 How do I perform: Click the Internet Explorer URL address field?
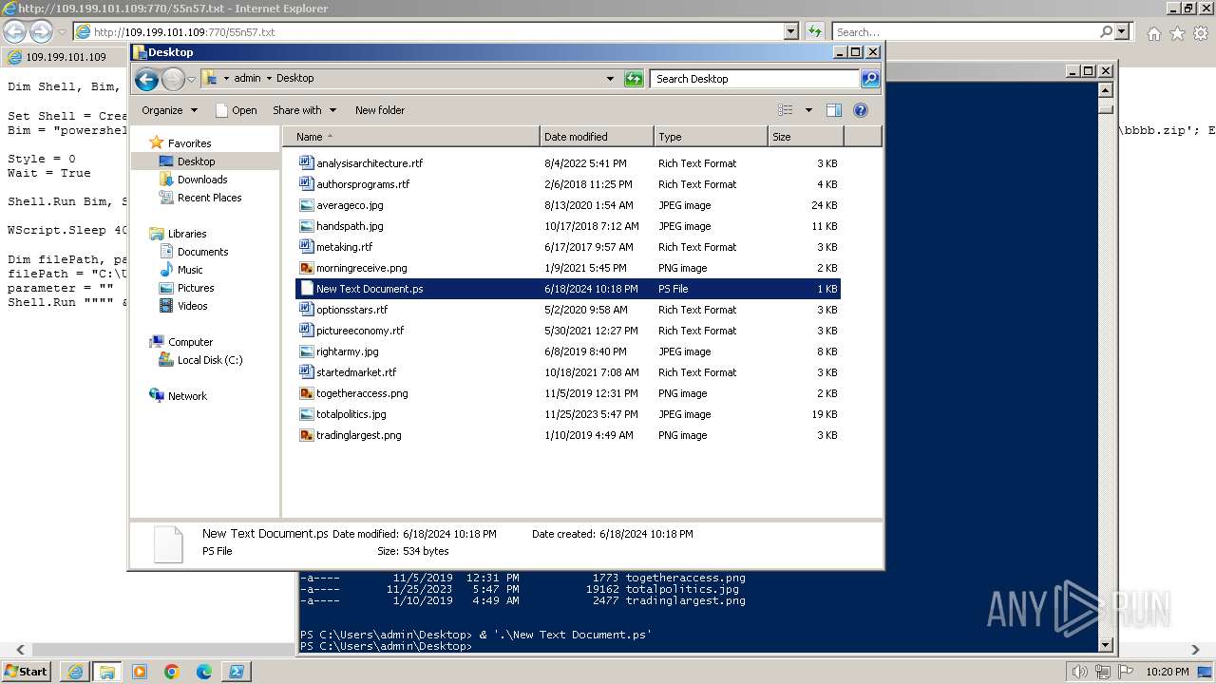click(437, 31)
